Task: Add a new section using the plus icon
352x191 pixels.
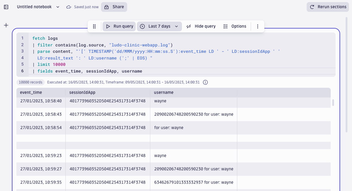Action: (x=6, y=26)
